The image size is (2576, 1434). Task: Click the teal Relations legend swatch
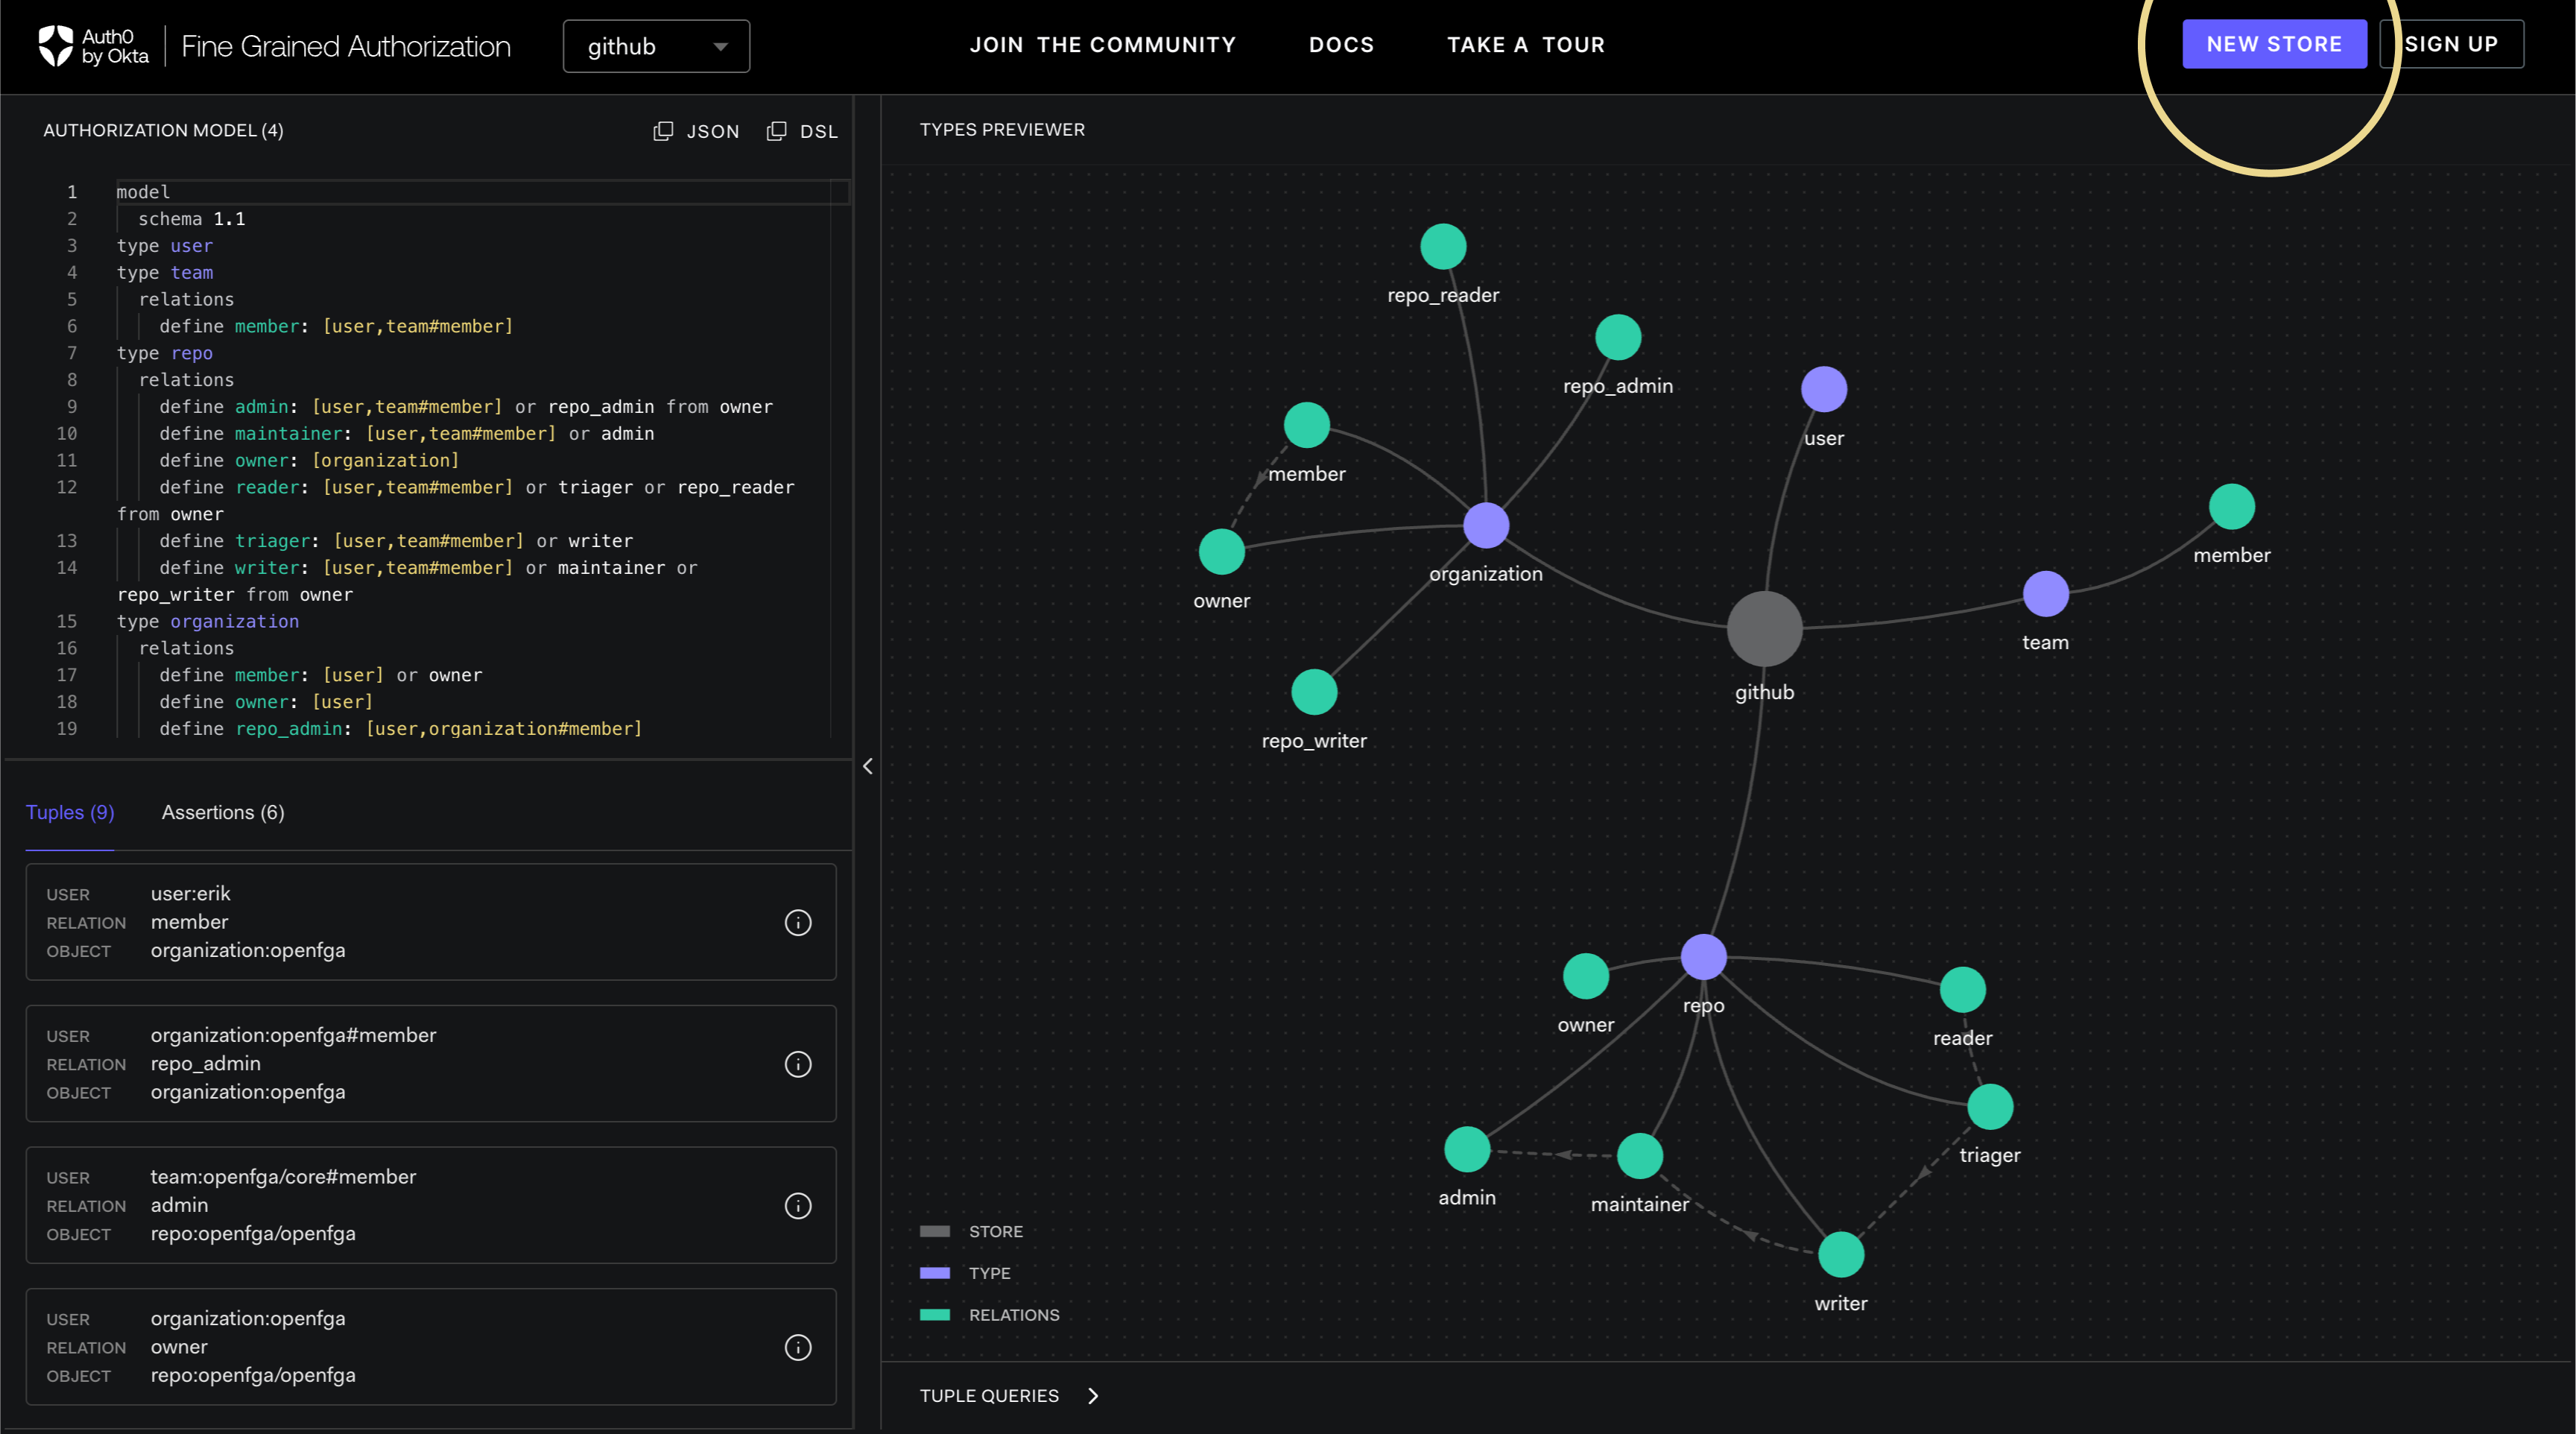[934, 1315]
